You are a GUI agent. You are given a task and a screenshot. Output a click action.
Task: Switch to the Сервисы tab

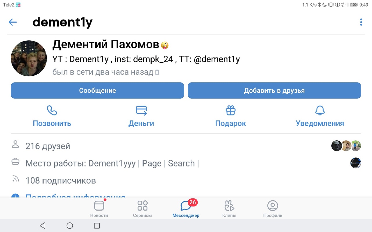click(x=142, y=209)
